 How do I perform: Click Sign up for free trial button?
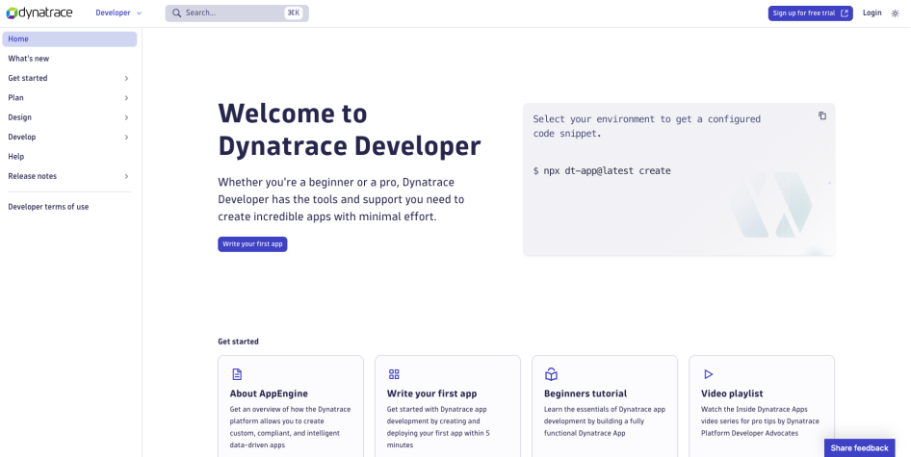click(810, 13)
